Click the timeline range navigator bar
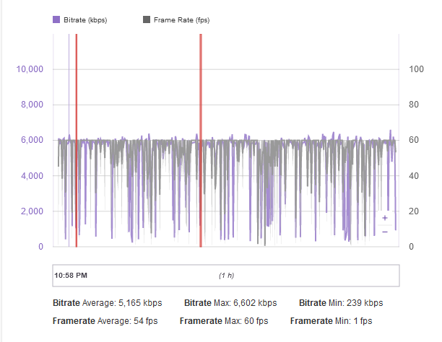Viewport: 442px width, 342px height. (x=226, y=276)
